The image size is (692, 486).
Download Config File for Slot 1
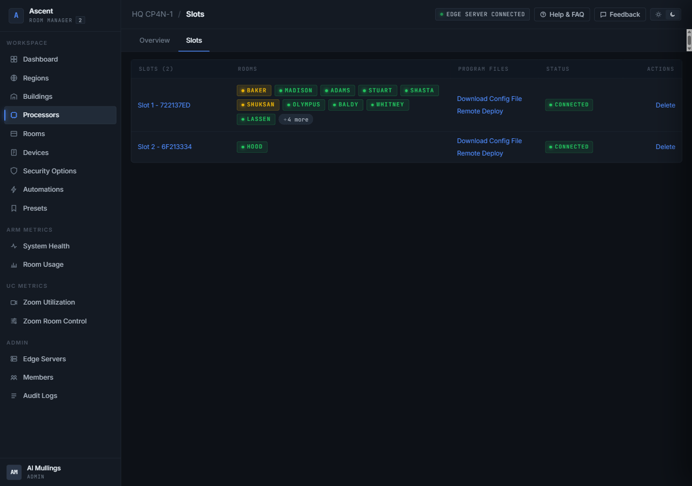[x=489, y=99]
